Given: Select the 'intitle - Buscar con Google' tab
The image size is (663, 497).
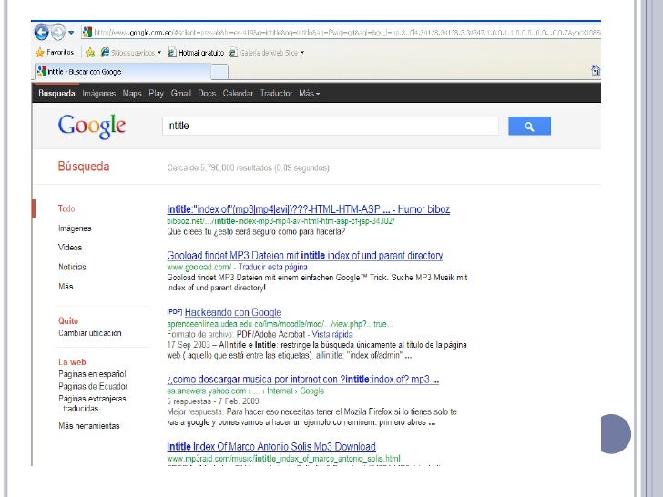Looking at the screenshot, I should (123, 71).
